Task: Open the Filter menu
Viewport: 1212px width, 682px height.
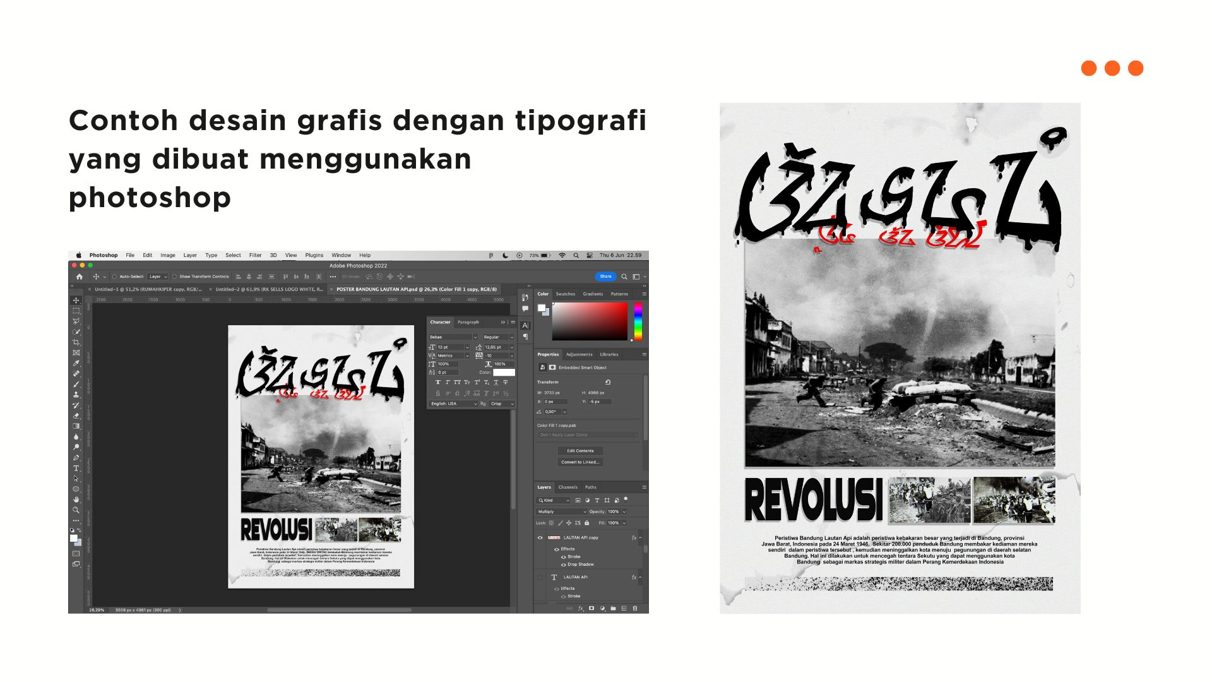Action: [x=255, y=256]
